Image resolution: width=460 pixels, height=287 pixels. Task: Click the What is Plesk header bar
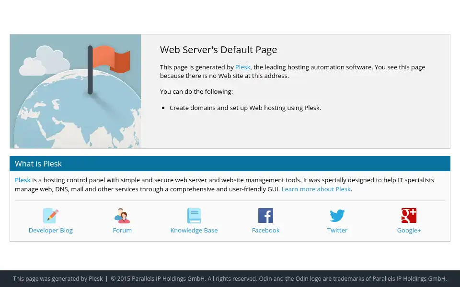(x=230, y=164)
